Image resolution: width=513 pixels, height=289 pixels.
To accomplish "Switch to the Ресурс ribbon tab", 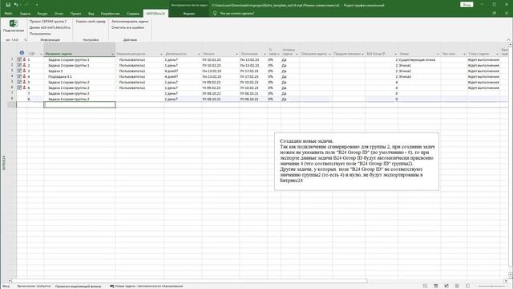I will pos(42,14).
